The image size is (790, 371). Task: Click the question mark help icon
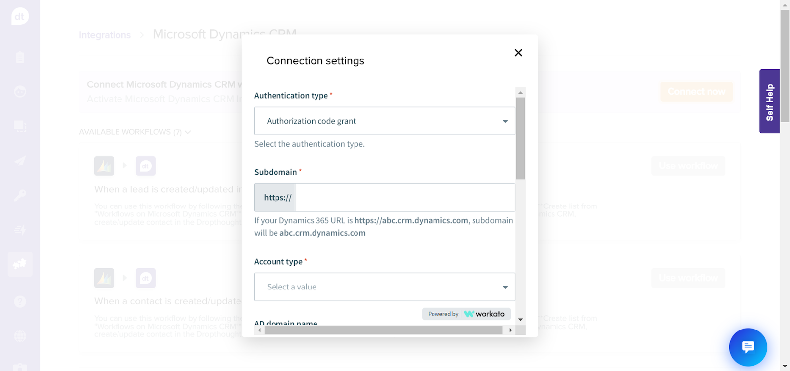coord(20,301)
